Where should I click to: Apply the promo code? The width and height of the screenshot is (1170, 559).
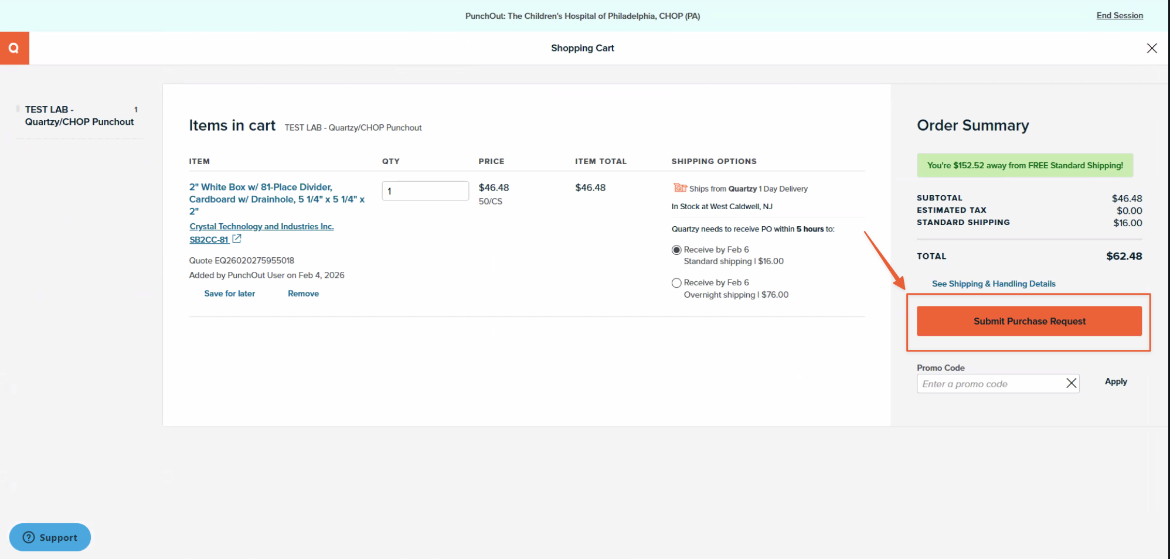[1115, 381]
